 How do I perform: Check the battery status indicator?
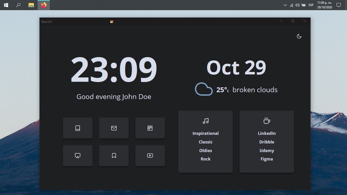click(x=303, y=5)
